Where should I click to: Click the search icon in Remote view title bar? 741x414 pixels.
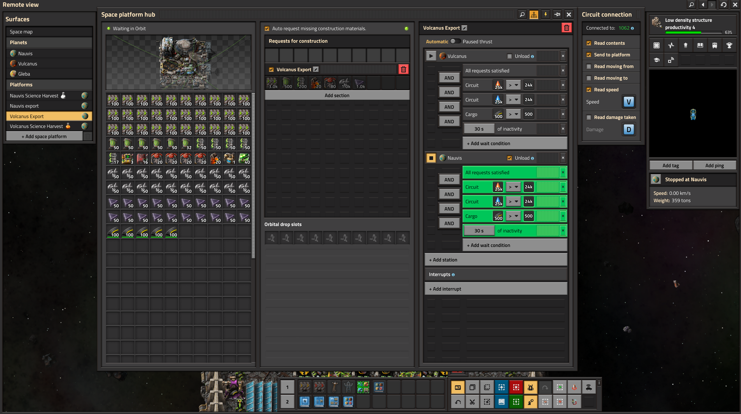pyautogui.click(x=691, y=4)
